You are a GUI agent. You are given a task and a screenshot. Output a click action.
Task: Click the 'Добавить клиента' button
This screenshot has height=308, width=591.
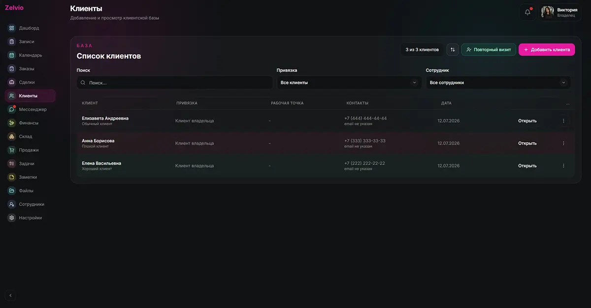click(x=547, y=50)
